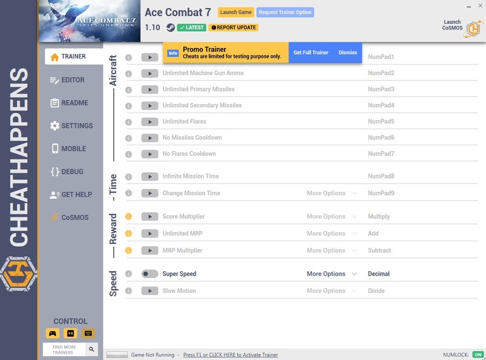Click the trainer status progress bar
486x360 pixels.
117,354
